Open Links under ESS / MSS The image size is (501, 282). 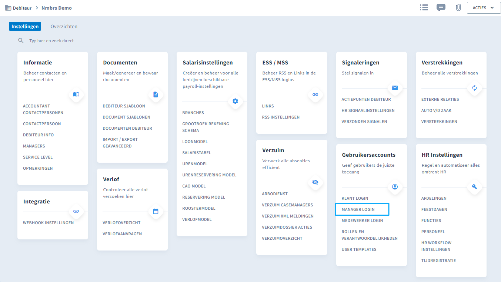tap(268, 106)
